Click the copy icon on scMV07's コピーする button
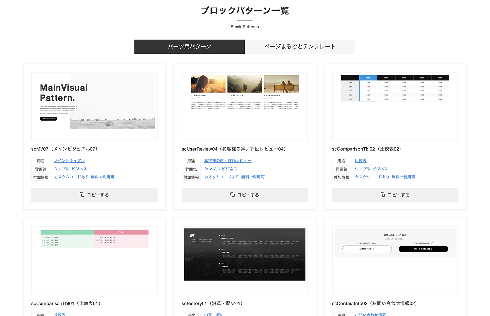 click(81, 195)
